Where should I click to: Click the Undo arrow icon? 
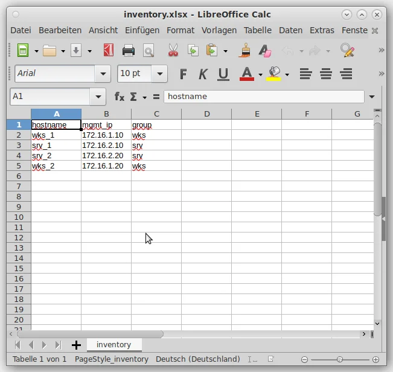pyautogui.click(x=288, y=51)
